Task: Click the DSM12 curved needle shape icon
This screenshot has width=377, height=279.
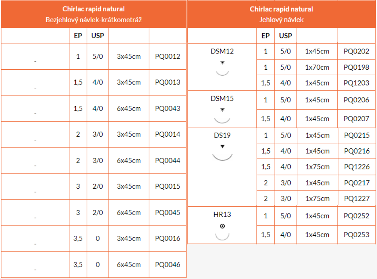Action: [x=222, y=73]
